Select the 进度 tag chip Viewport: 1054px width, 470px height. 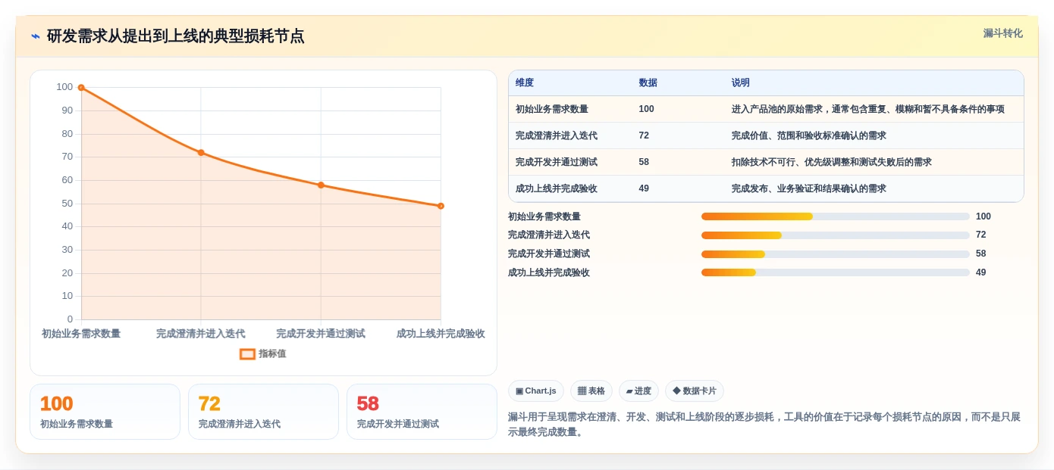(x=638, y=391)
